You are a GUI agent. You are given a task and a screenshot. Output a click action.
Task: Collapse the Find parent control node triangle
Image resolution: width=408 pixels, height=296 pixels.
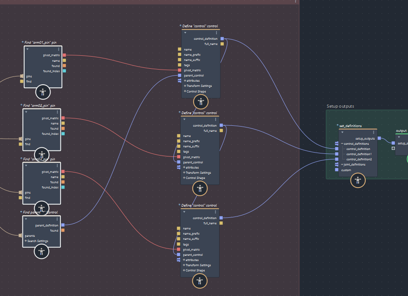26,219
